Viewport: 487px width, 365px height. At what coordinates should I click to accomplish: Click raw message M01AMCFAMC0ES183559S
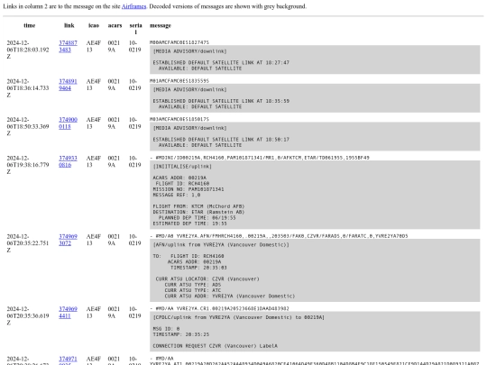(179, 81)
